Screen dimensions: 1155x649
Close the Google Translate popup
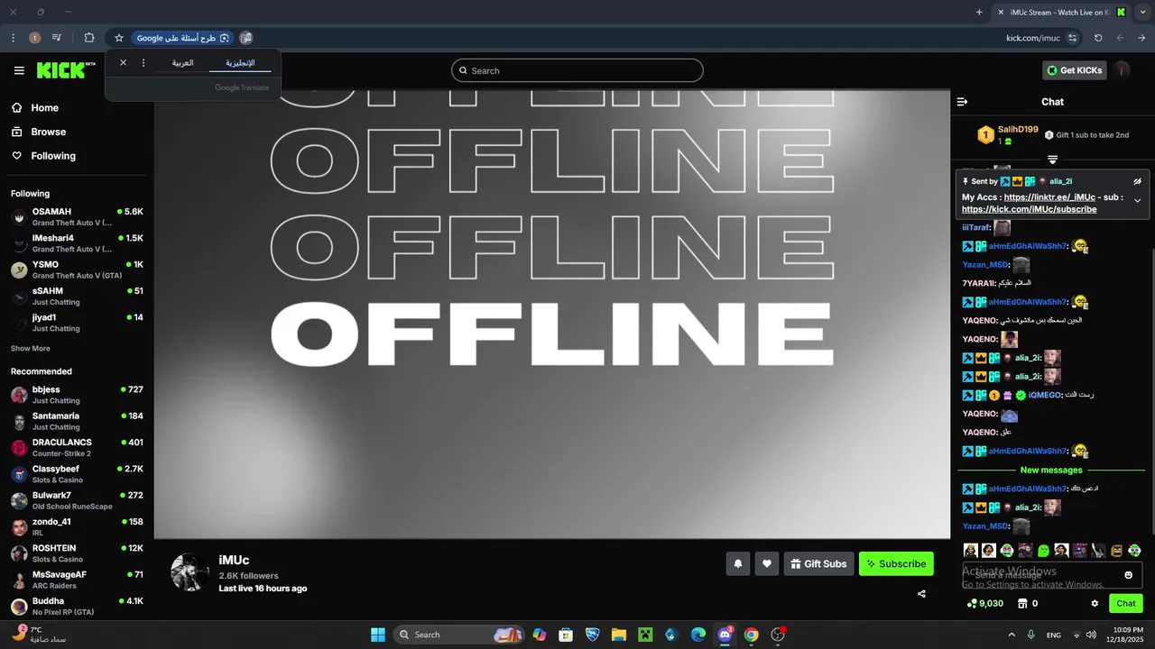124,63
